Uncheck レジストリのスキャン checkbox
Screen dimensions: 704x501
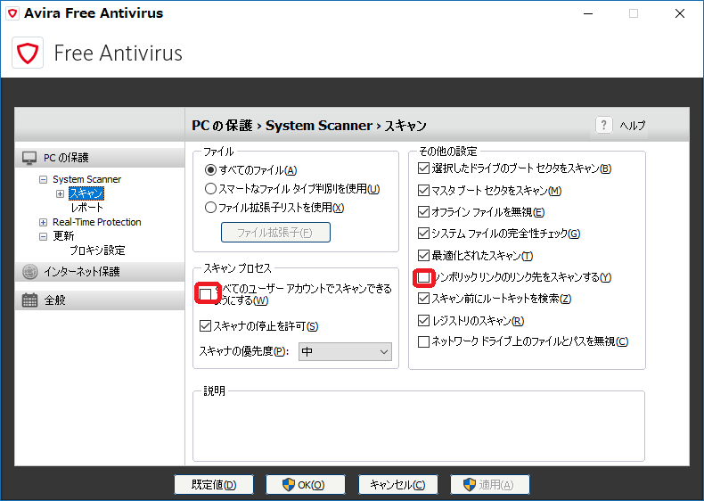(423, 320)
